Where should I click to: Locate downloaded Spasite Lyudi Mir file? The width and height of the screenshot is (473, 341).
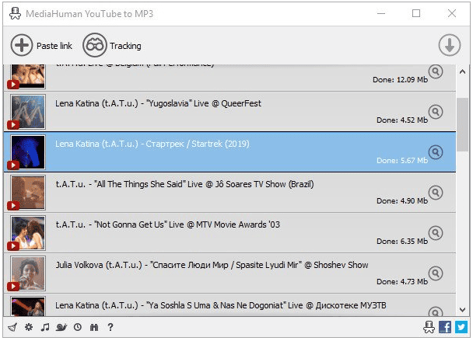click(x=436, y=273)
